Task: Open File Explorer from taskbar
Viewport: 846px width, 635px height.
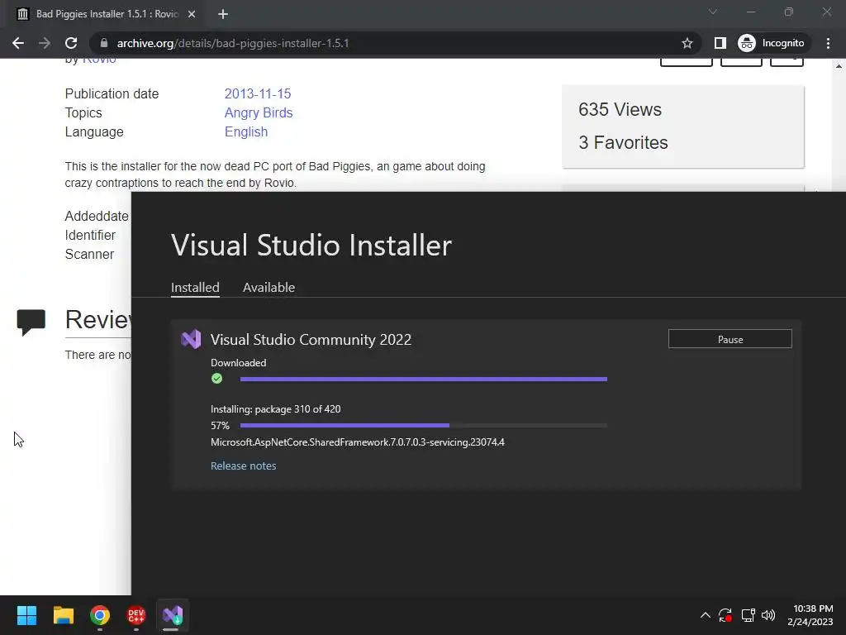Action: (63, 615)
